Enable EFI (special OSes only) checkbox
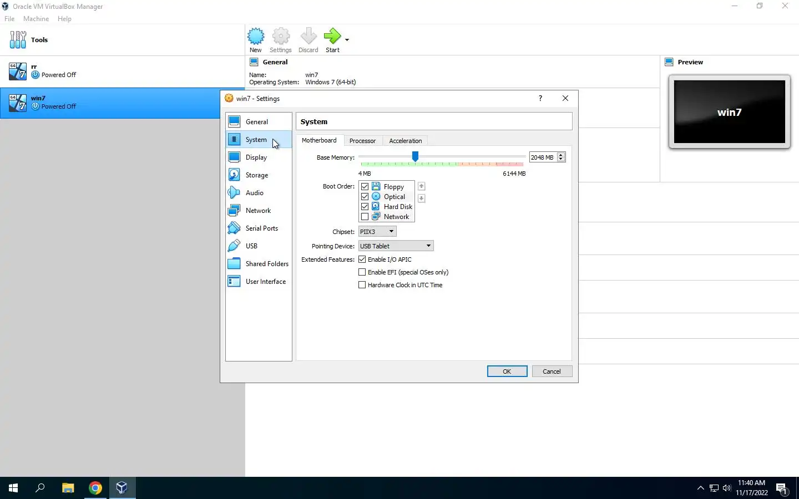Image resolution: width=799 pixels, height=499 pixels. 362,272
